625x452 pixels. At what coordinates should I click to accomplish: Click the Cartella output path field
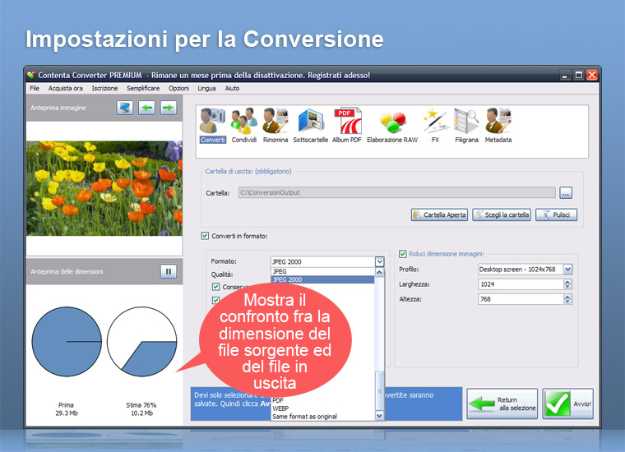pyautogui.click(x=397, y=193)
